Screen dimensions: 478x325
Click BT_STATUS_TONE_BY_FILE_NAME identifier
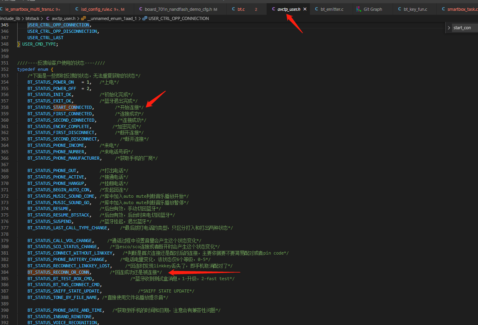click(x=62, y=298)
